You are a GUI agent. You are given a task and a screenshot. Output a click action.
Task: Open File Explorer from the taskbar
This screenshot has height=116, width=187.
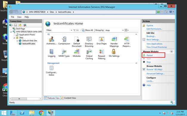pyautogui.click(x=32, y=113)
